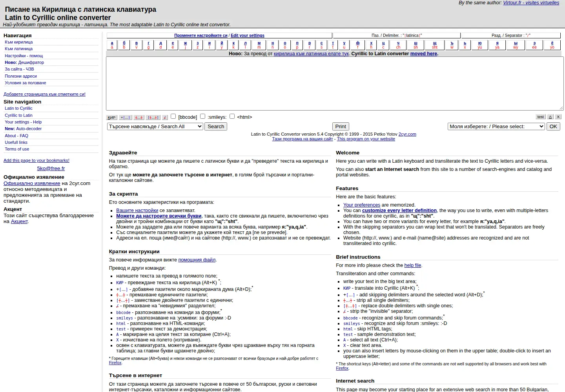Image resolution: width=565 pixels, height=392 pixels.
Task: Click the 5ko@free.fr email link
Action: 51,168
